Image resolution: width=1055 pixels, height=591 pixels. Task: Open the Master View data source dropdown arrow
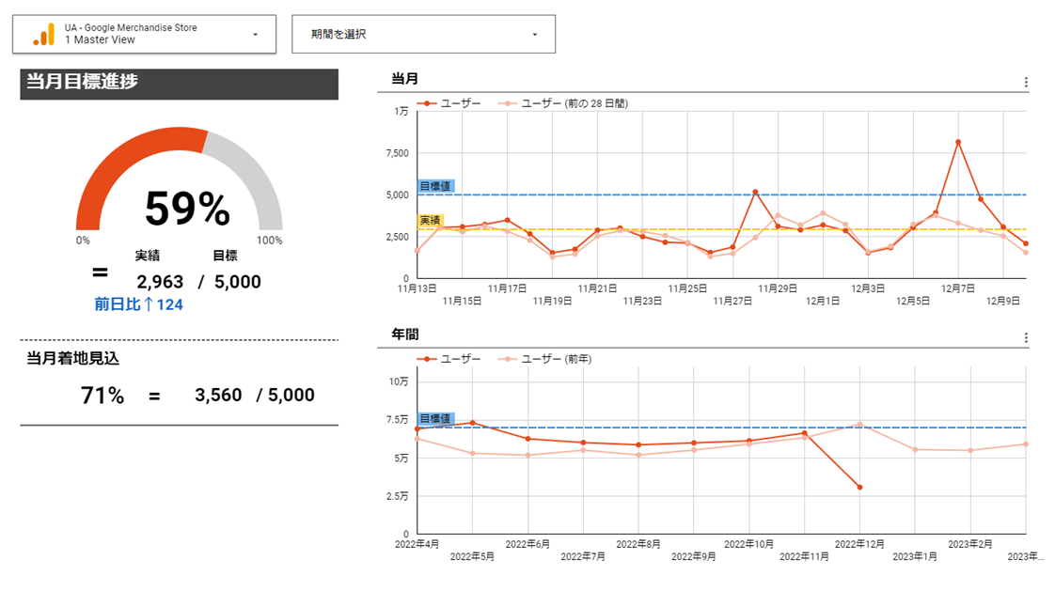[256, 35]
